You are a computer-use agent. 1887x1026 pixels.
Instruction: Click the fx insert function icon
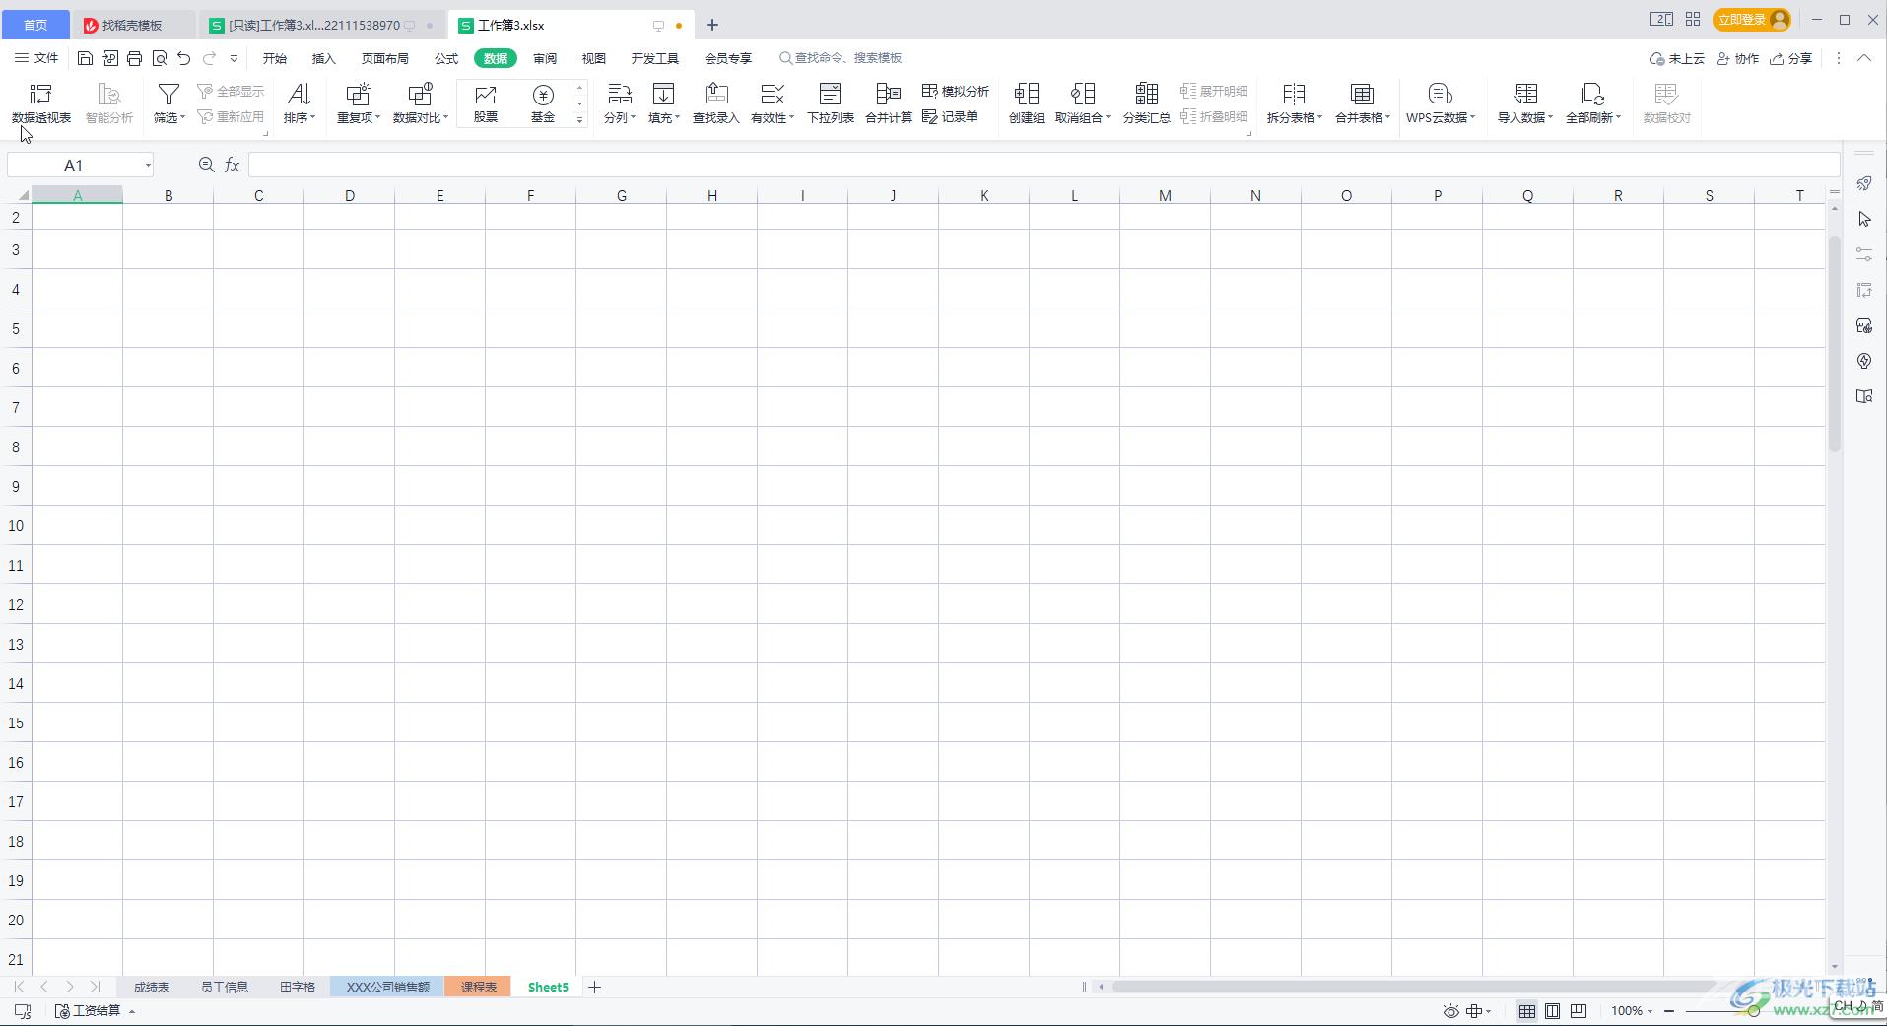tap(233, 165)
